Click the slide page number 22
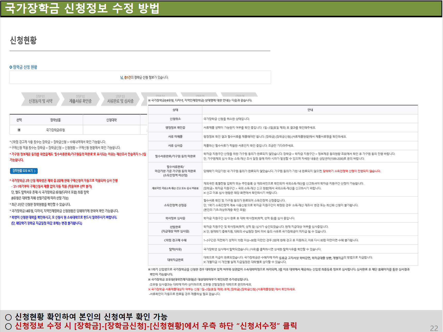443x332 pixels. coord(434,328)
